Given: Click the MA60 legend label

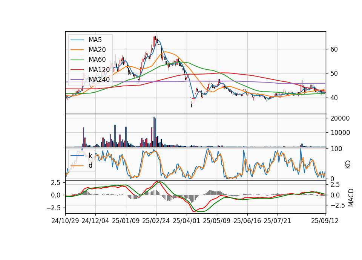Looking at the screenshot, I should coord(97,60).
